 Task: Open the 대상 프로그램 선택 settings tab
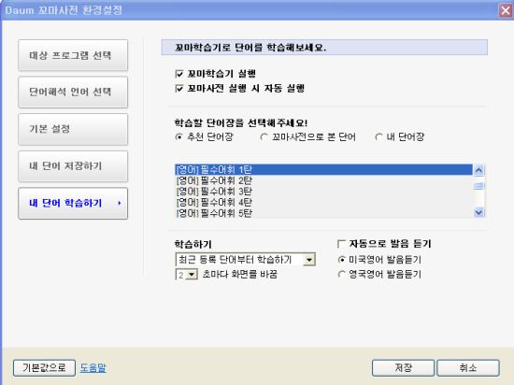73,55
